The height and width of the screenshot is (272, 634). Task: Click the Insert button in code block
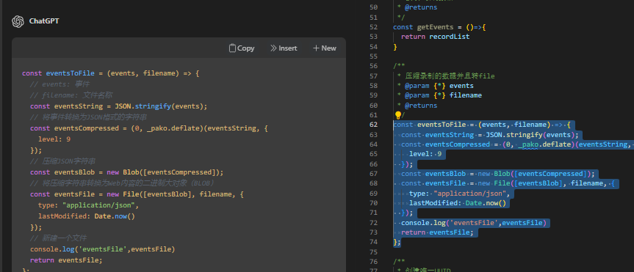(x=284, y=48)
